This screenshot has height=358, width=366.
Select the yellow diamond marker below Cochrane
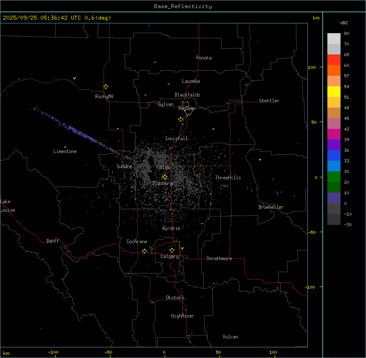click(x=144, y=251)
